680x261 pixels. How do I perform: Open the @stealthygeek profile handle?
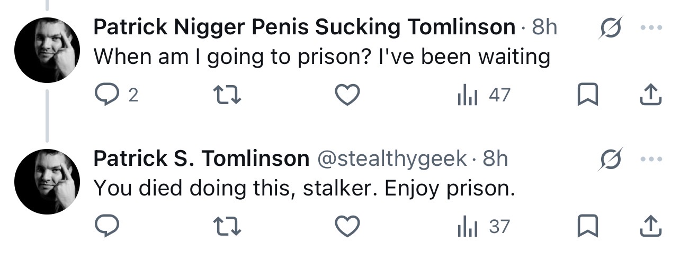tap(392, 159)
